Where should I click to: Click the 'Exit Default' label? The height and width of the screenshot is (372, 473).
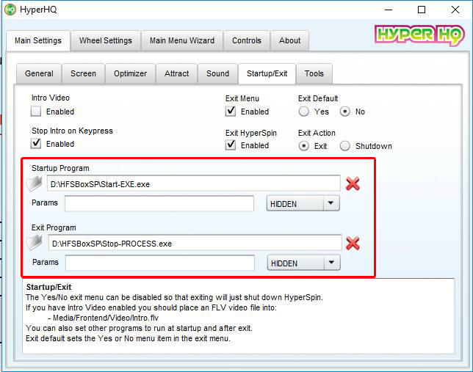coord(318,98)
